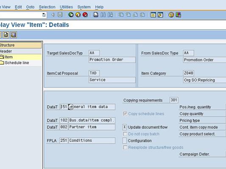
Task: Click the Copying requirements field 301
Action: click(174, 100)
